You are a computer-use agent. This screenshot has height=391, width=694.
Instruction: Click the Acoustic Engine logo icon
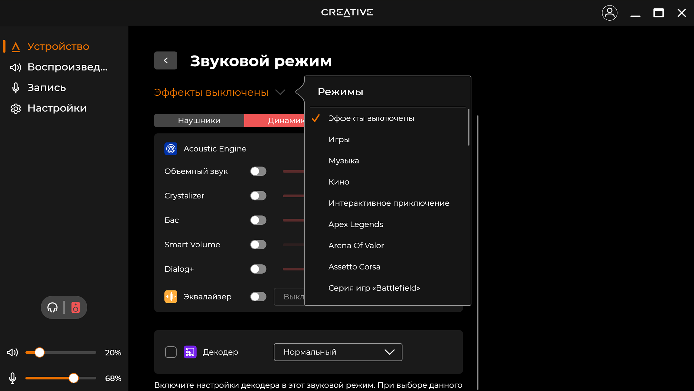[171, 149]
